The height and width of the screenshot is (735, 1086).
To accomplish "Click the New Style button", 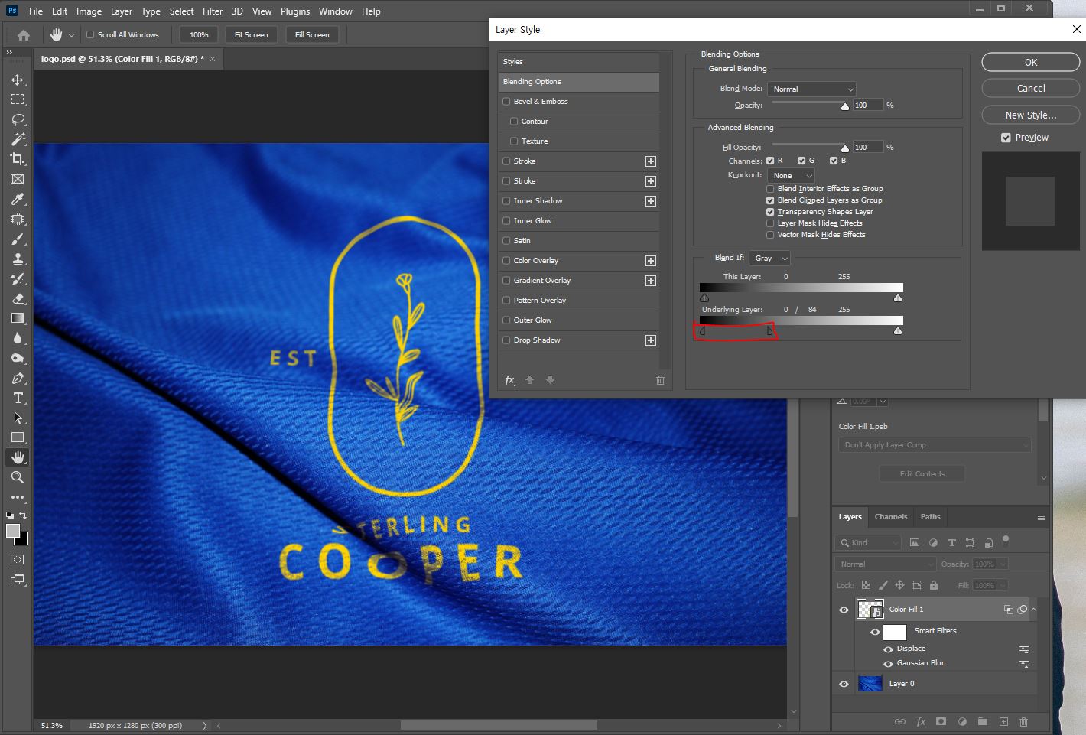I will [x=1031, y=115].
